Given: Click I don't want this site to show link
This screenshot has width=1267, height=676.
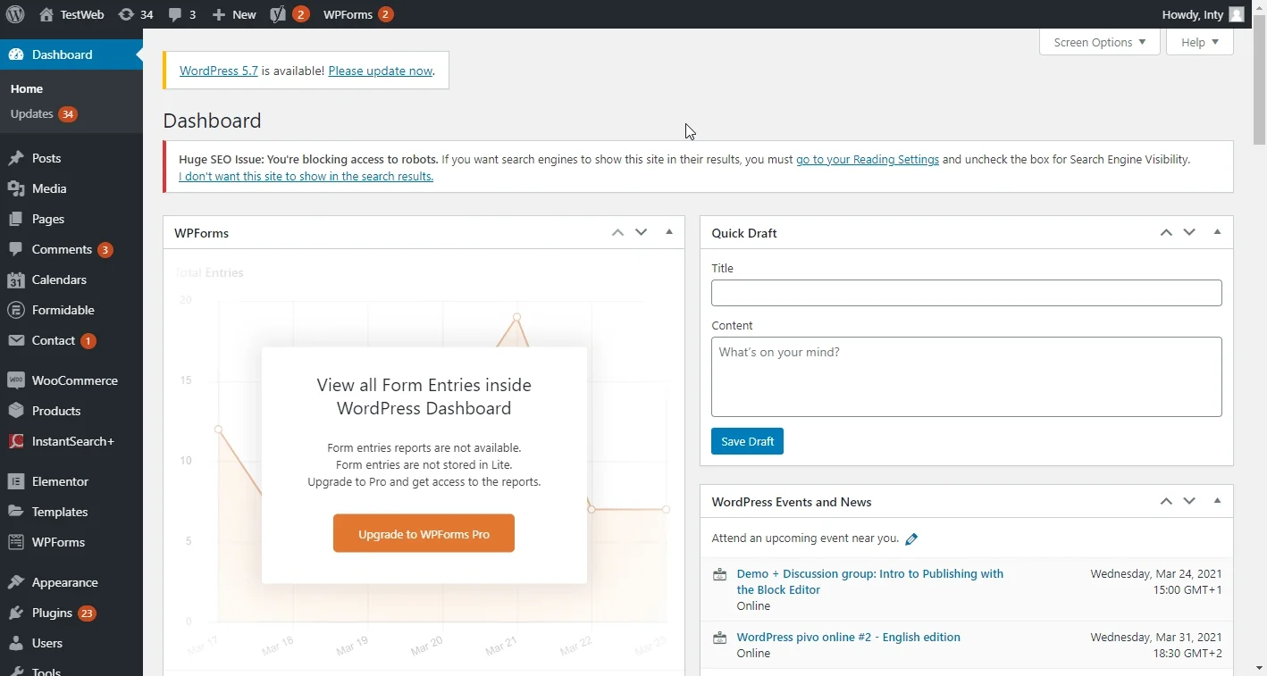Looking at the screenshot, I should point(306,176).
